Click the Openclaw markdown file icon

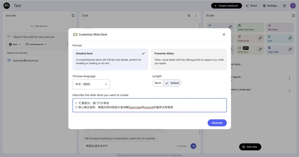[x=9, y=60]
